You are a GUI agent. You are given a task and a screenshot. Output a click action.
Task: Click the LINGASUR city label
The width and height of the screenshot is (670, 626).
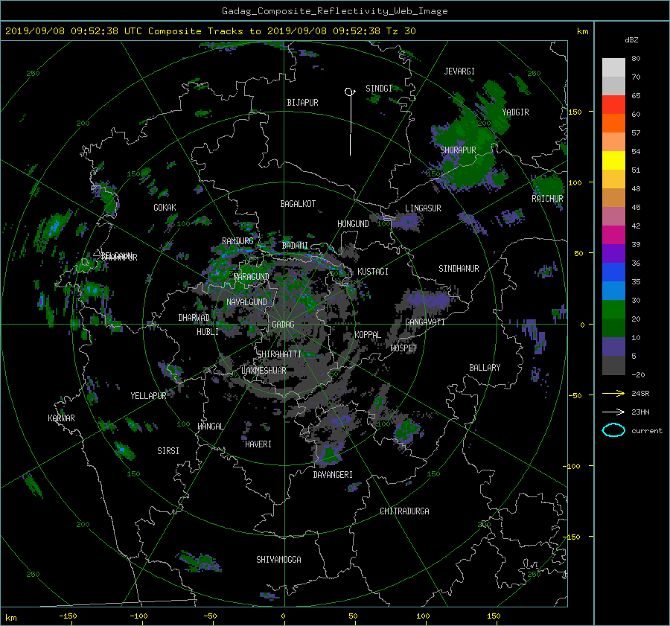click(423, 208)
